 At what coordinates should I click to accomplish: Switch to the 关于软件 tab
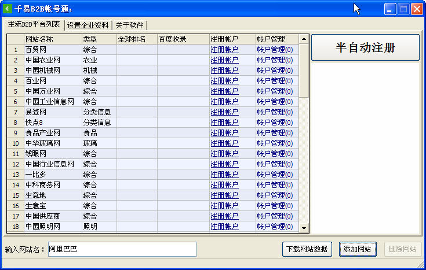tap(130, 25)
